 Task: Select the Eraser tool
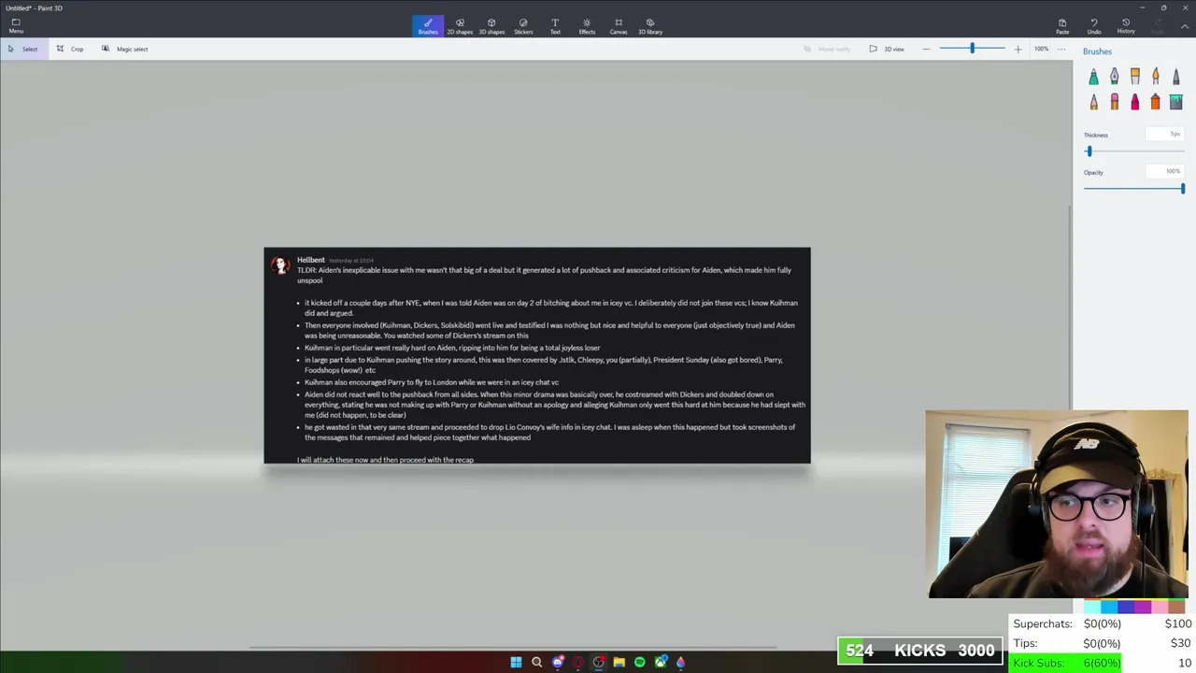point(1114,102)
